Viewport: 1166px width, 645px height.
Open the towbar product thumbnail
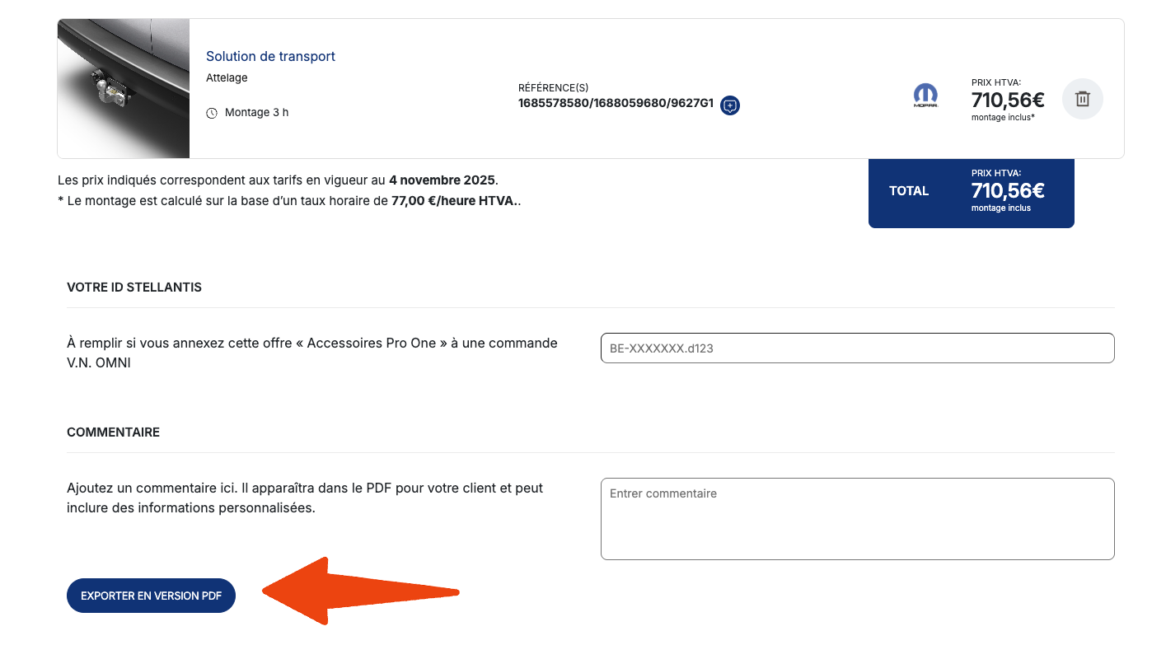click(x=124, y=89)
